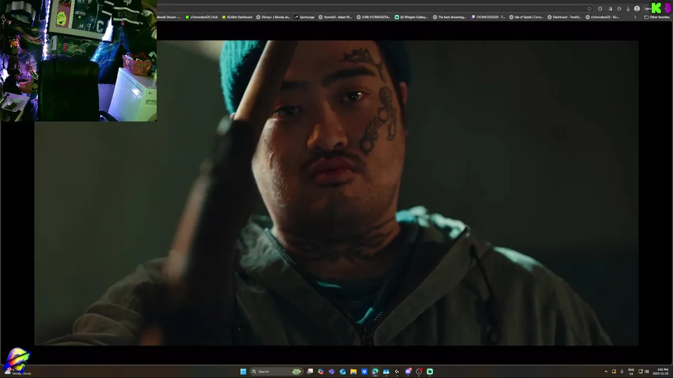The image size is (673, 378).
Task: Open the KickBot Dashboard bookmark
Action: click(x=237, y=17)
